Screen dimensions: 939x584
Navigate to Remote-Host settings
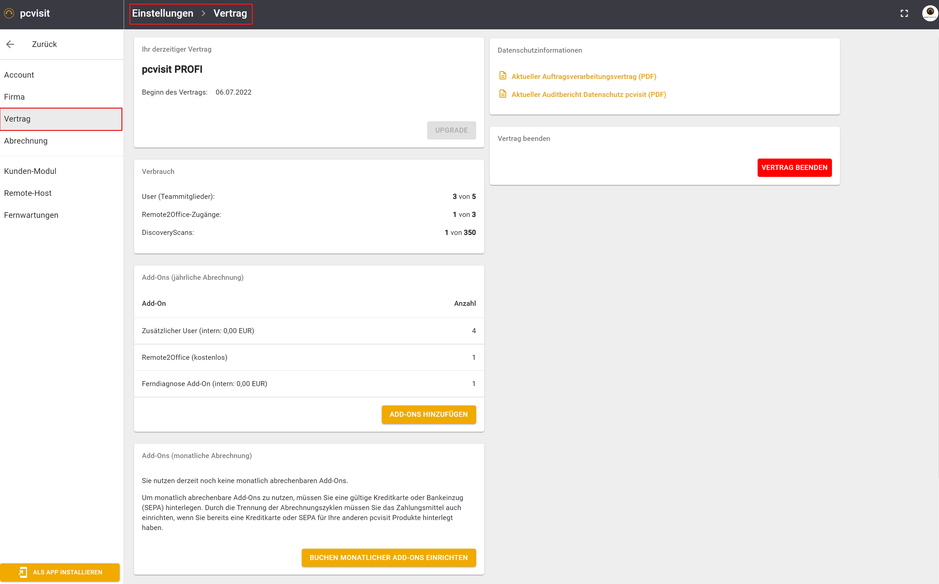[x=28, y=193]
